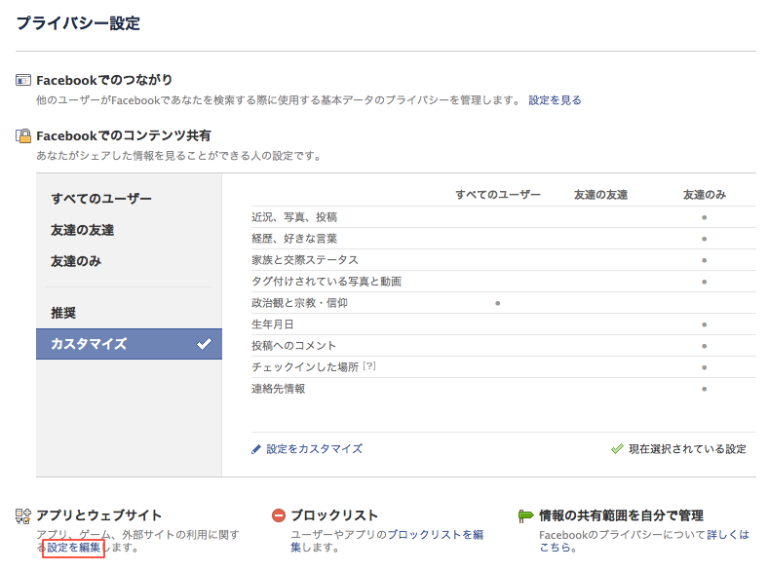Viewport: 768px width, 571px height.
Task: Click the すべてのユーザー column header
Action: click(498, 195)
